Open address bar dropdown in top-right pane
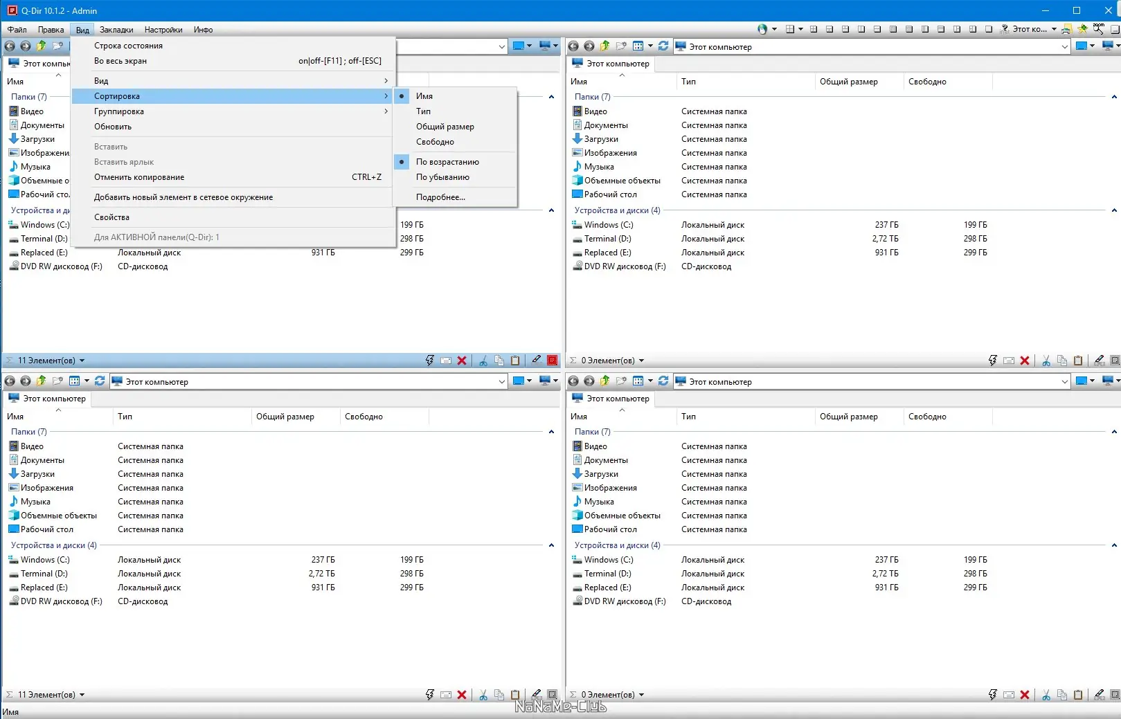 (1064, 46)
